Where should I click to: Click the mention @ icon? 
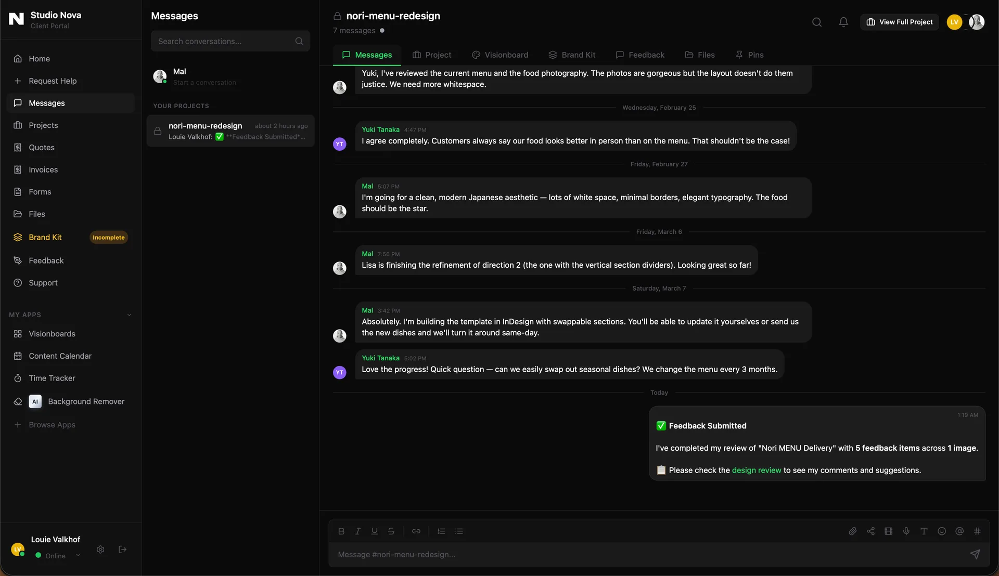[959, 531]
